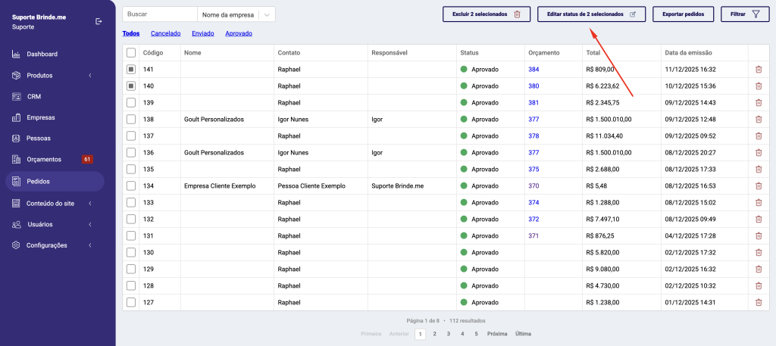Select the checkbox for order 139
The width and height of the screenshot is (776, 346).
(x=131, y=102)
